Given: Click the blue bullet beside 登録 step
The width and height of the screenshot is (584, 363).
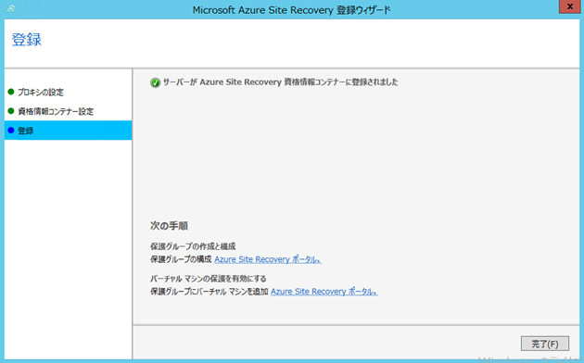Looking at the screenshot, I should tap(11, 131).
